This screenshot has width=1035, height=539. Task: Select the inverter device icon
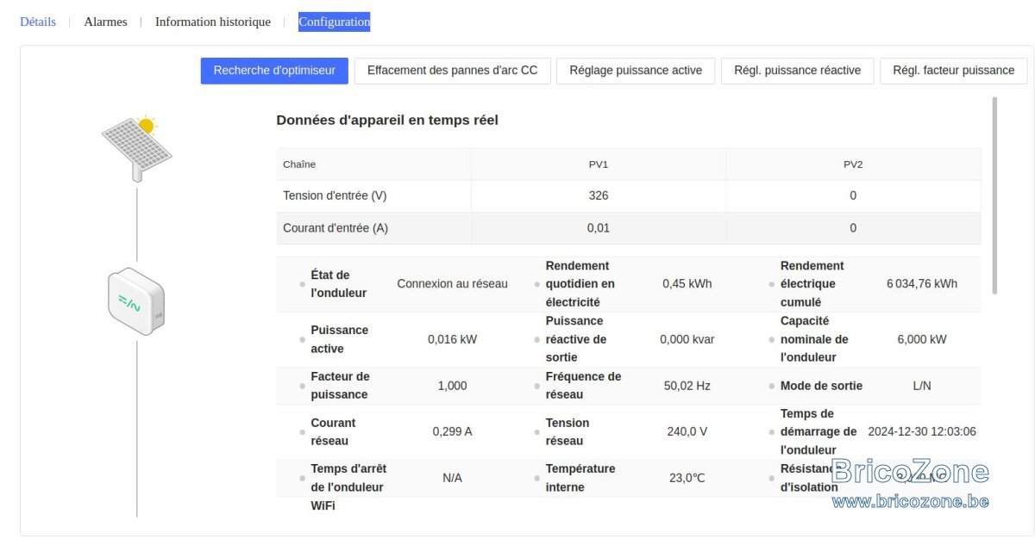(x=136, y=301)
